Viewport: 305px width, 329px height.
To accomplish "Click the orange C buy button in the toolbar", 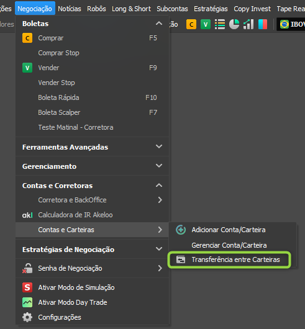I will [x=191, y=24].
